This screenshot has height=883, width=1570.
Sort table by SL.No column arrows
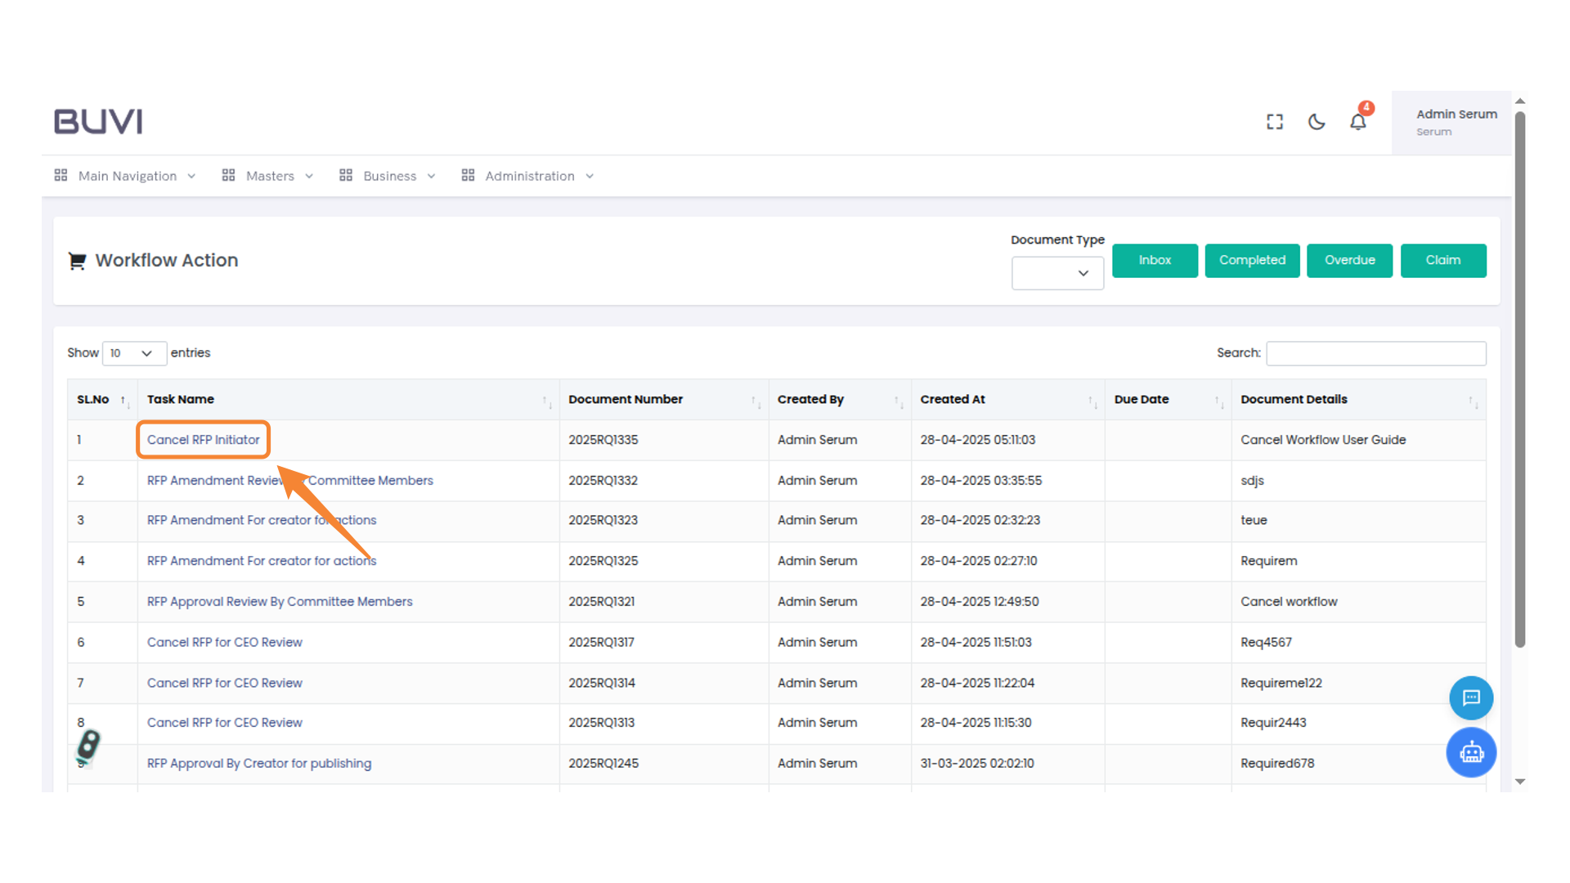point(124,401)
